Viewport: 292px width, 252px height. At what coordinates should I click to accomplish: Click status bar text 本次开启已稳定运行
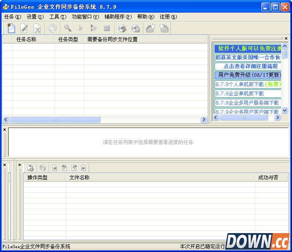click(202, 247)
